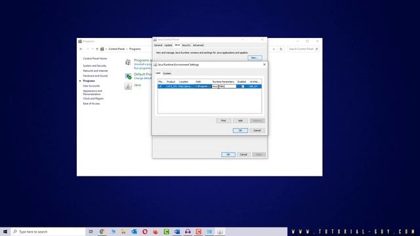The image size is (420, 236).
Task: Open User Accounts category
Action: coord(91,86)
